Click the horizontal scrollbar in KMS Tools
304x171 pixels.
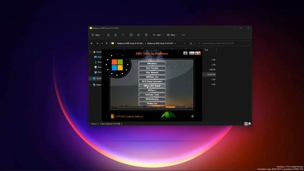[x=152, y=107]
